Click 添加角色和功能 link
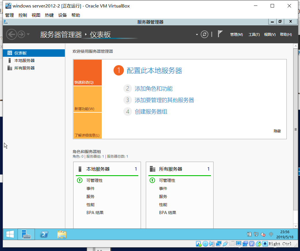The width and height of the screenshot is (300, 251). [154, 88]
